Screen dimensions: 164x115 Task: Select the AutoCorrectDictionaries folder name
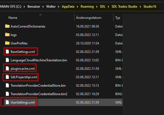28,26
